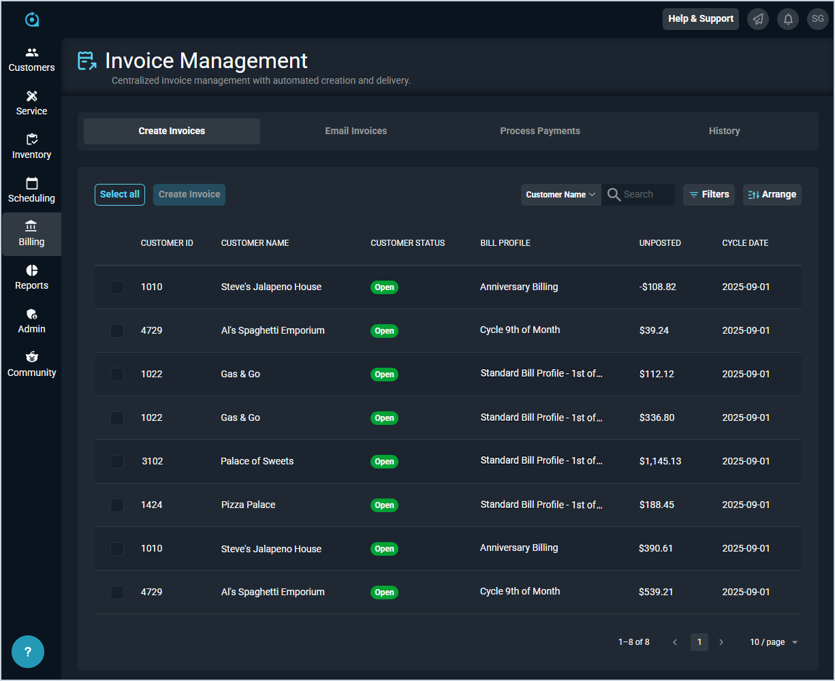This screenshot has width=835, height=681.
Task: Select the Pizza Palace row checkbox
Action: (x=117, y=505)
